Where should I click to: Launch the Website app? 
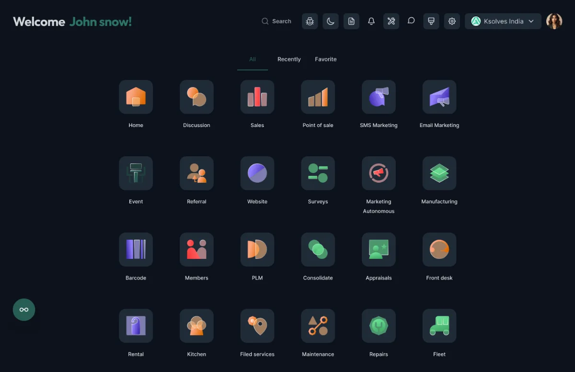pyautogui.click(x=257, y=173)
